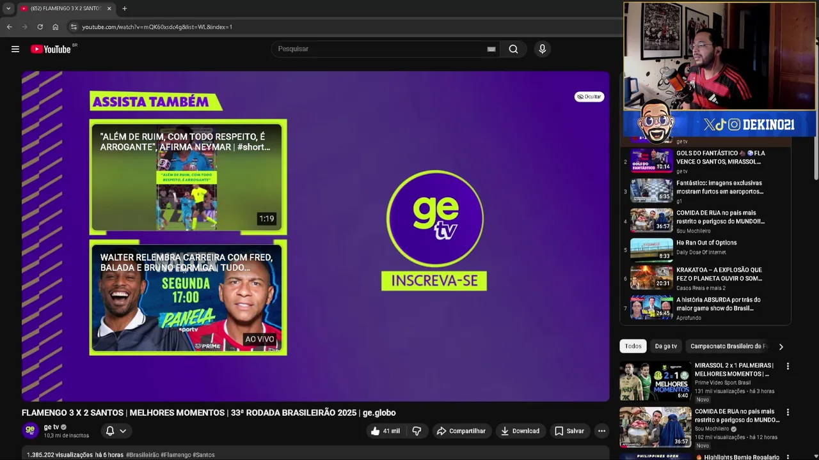Click the ge tv channel logo circle
This screenshot has width=819, height=460.
(x=434, y=219)
